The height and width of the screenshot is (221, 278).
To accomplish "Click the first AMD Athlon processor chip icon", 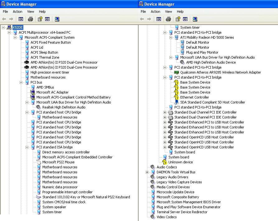I will click(x=26, y=62).
